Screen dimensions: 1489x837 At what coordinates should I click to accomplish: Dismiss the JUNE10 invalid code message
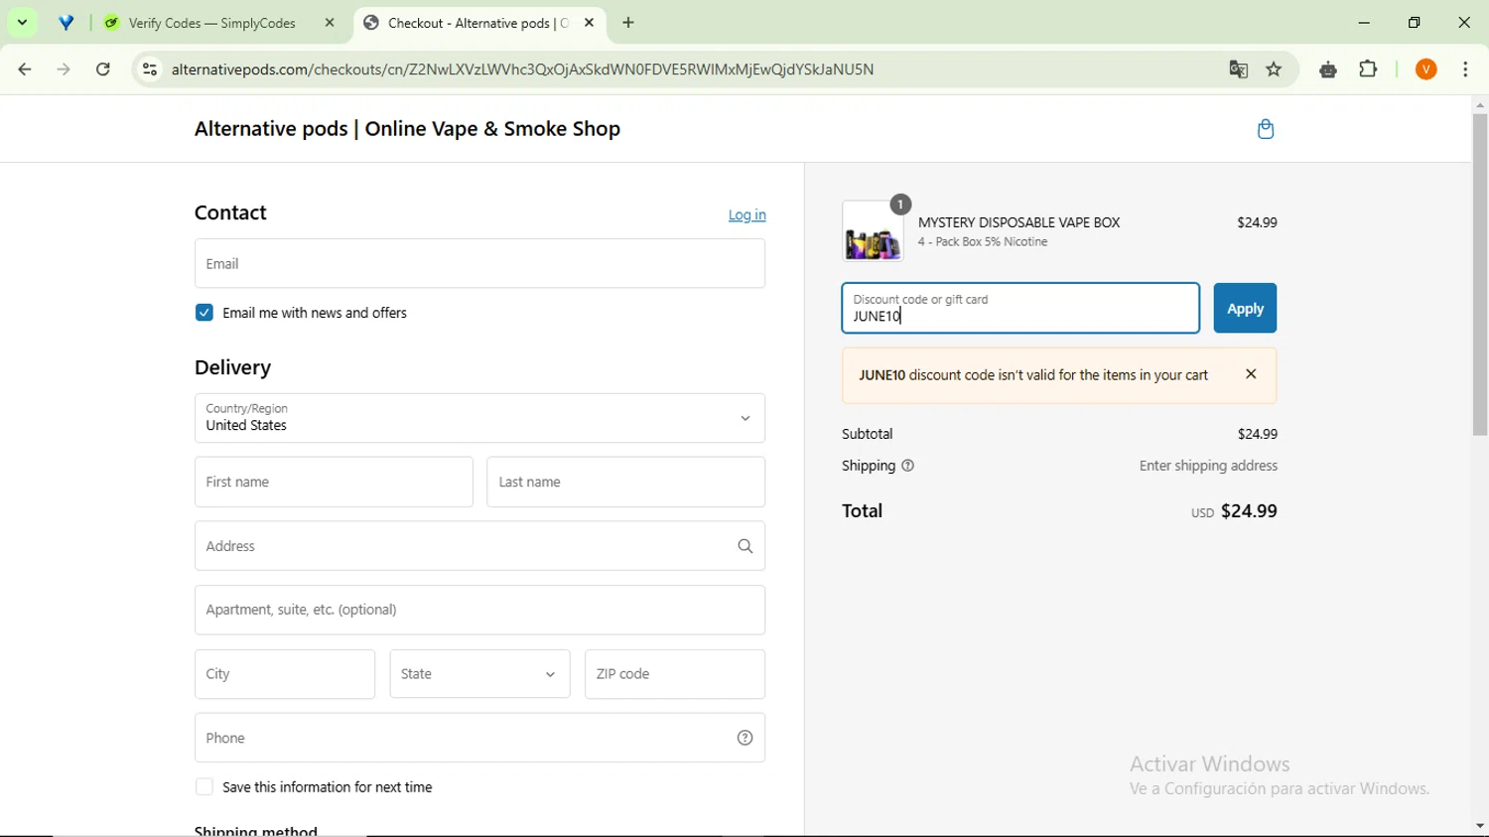1251,374
